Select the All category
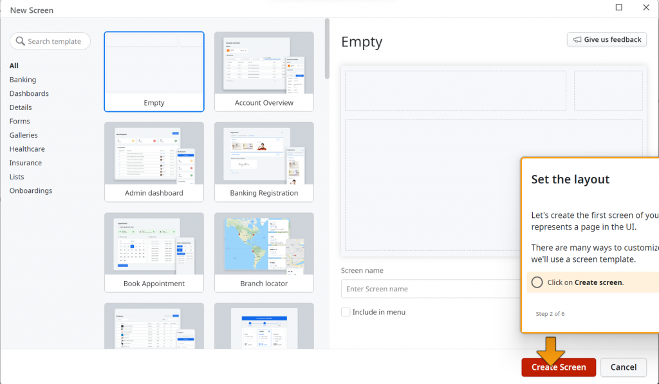Viewport: 659px width, 384px height. tap(14, 66)
